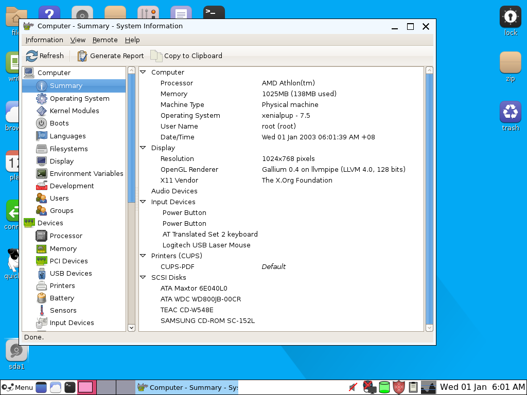
Task: Click sidebar scrollbar down arrow
Action: 131,328
